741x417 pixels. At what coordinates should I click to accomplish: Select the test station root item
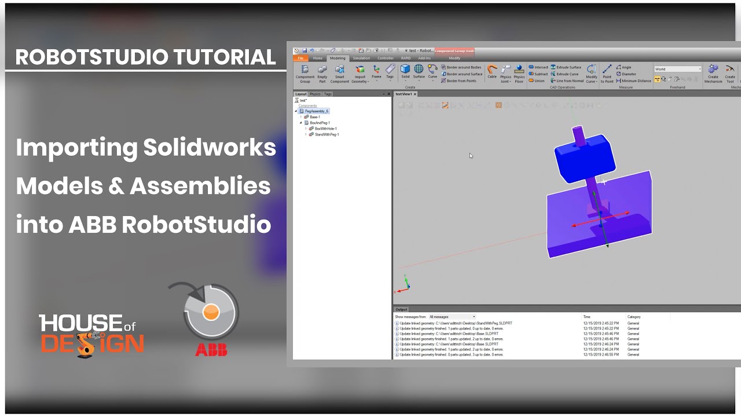[x=301, y=100]
